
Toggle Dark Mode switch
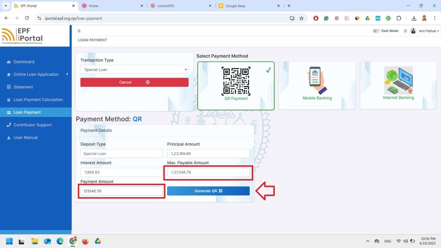(376, 31)
